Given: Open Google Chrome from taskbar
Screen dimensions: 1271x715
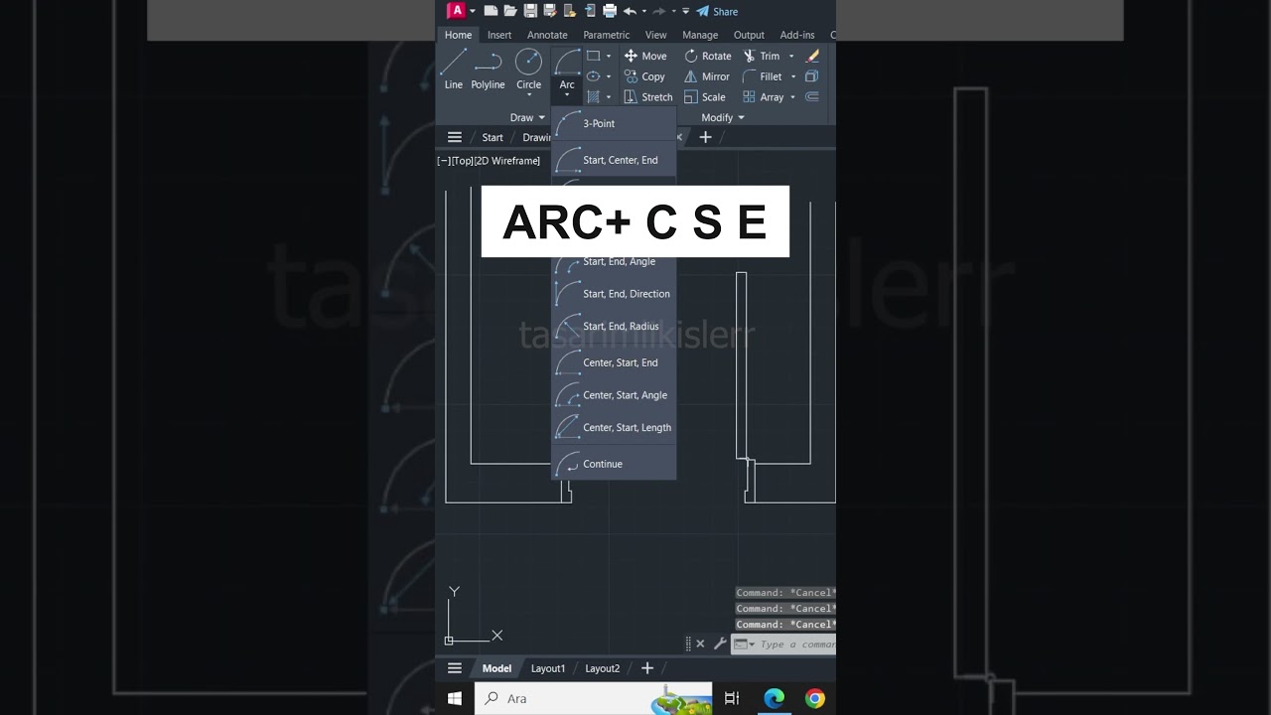Looking at the screenshot, I should click(815, 698).
